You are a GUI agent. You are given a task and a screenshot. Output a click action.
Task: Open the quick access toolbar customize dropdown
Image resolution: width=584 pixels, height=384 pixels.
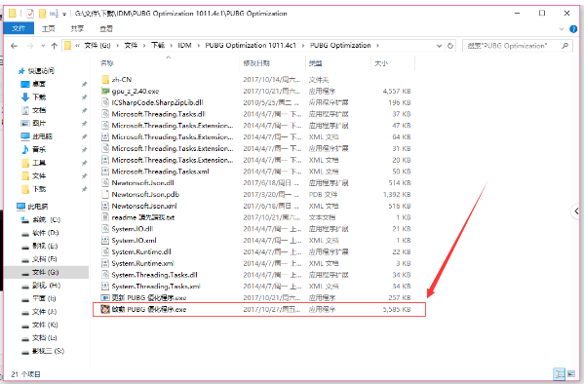click(64, 14)
